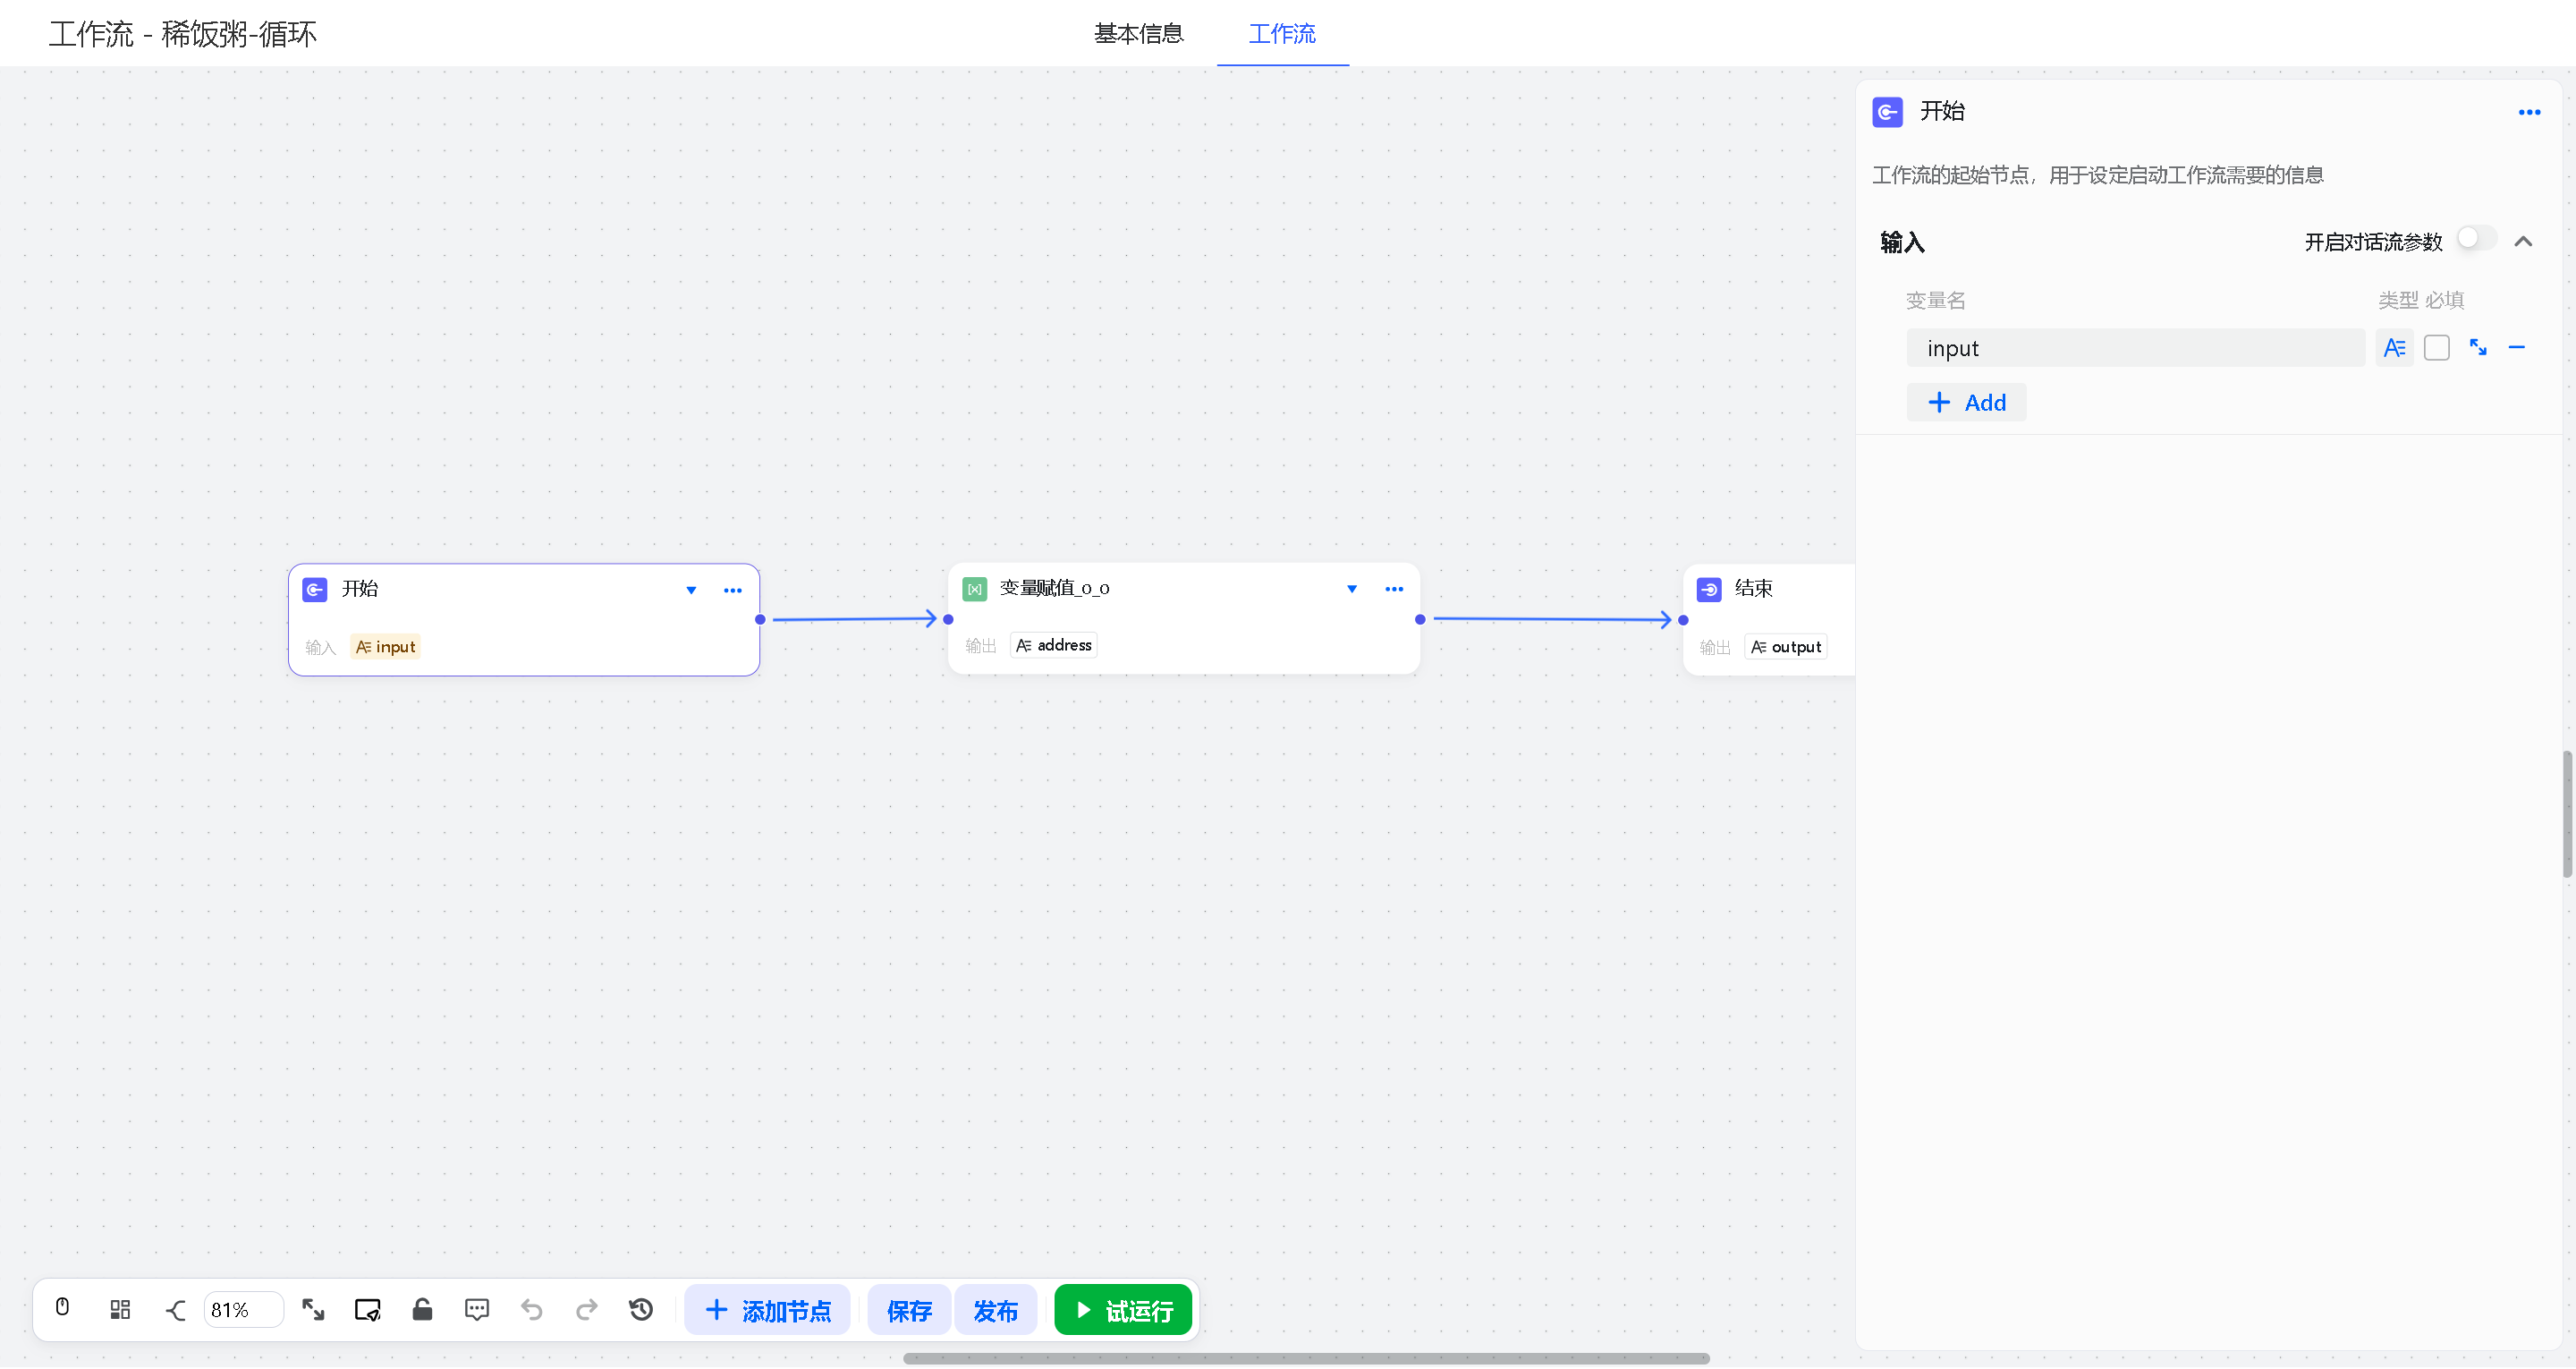Enable the 开启对话流参数 switch
Image resolution: width=2576 pixels, height=1369 pixels.
[x=2476, y=240]
